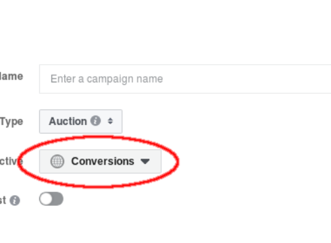The height and width of the screenshot is (243, 331).
Task: Click the info icon beside Auction
Action: (x=95, y=121)
